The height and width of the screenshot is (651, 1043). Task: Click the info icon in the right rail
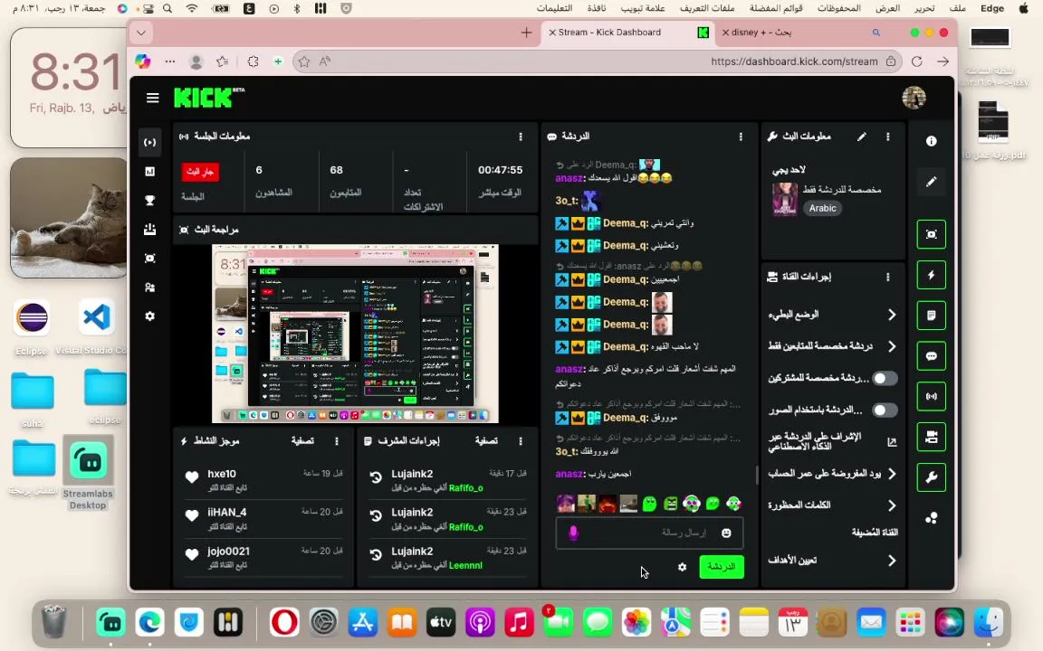tap(932, 141)
